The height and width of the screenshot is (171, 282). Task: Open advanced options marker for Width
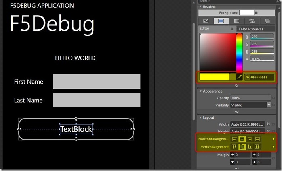click(274, 124)
